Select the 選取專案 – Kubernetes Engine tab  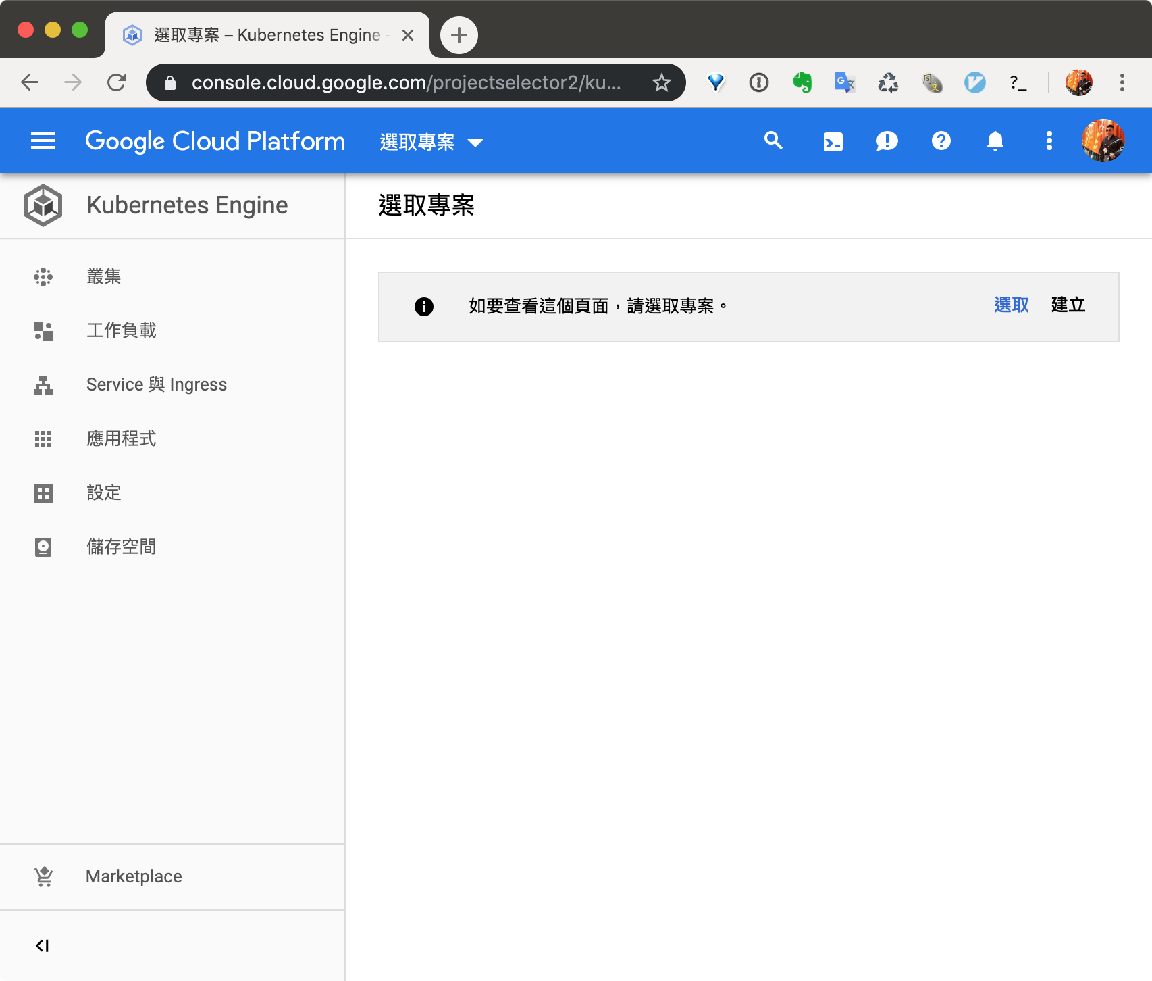(267, 35)
